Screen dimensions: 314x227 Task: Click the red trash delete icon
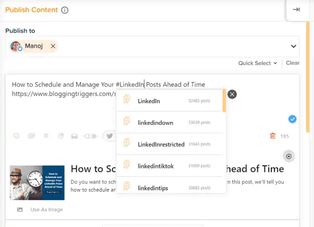[273, 136]
